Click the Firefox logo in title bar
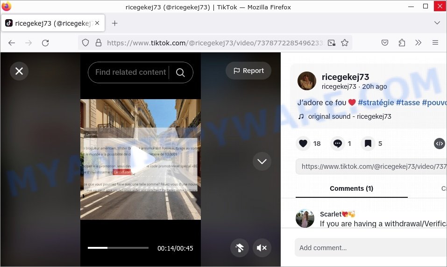This screenshot has height=267, width=447. tap(6, 6)
